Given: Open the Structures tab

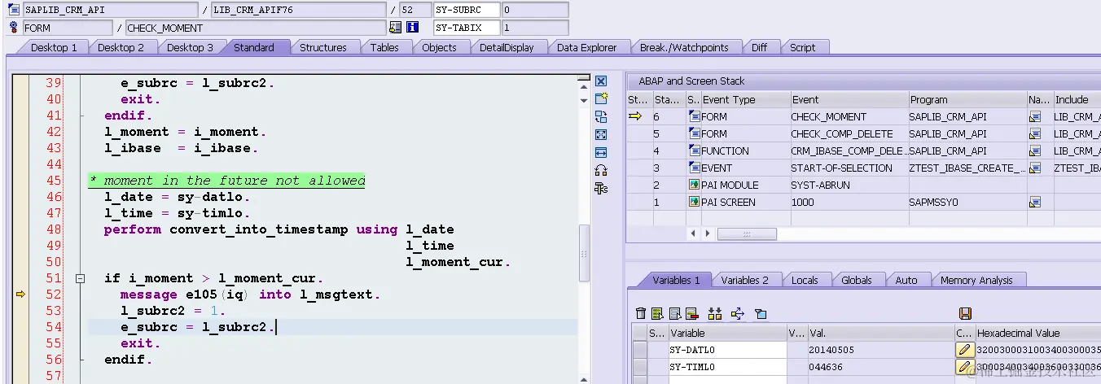Looking at the screenshot, I should [x=323, y=47].
